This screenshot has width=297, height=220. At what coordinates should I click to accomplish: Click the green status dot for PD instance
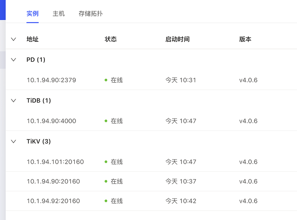(x=106, y=80)
